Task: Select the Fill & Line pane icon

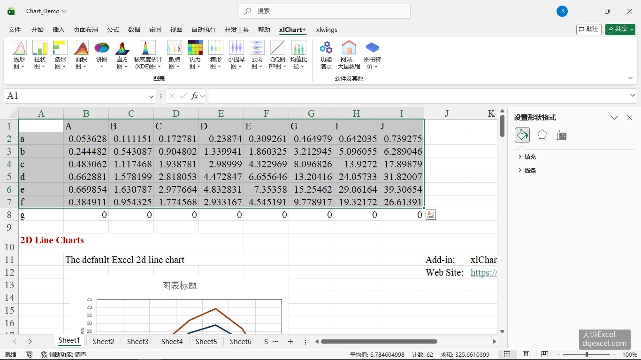Action: click(x=522, y=135)
